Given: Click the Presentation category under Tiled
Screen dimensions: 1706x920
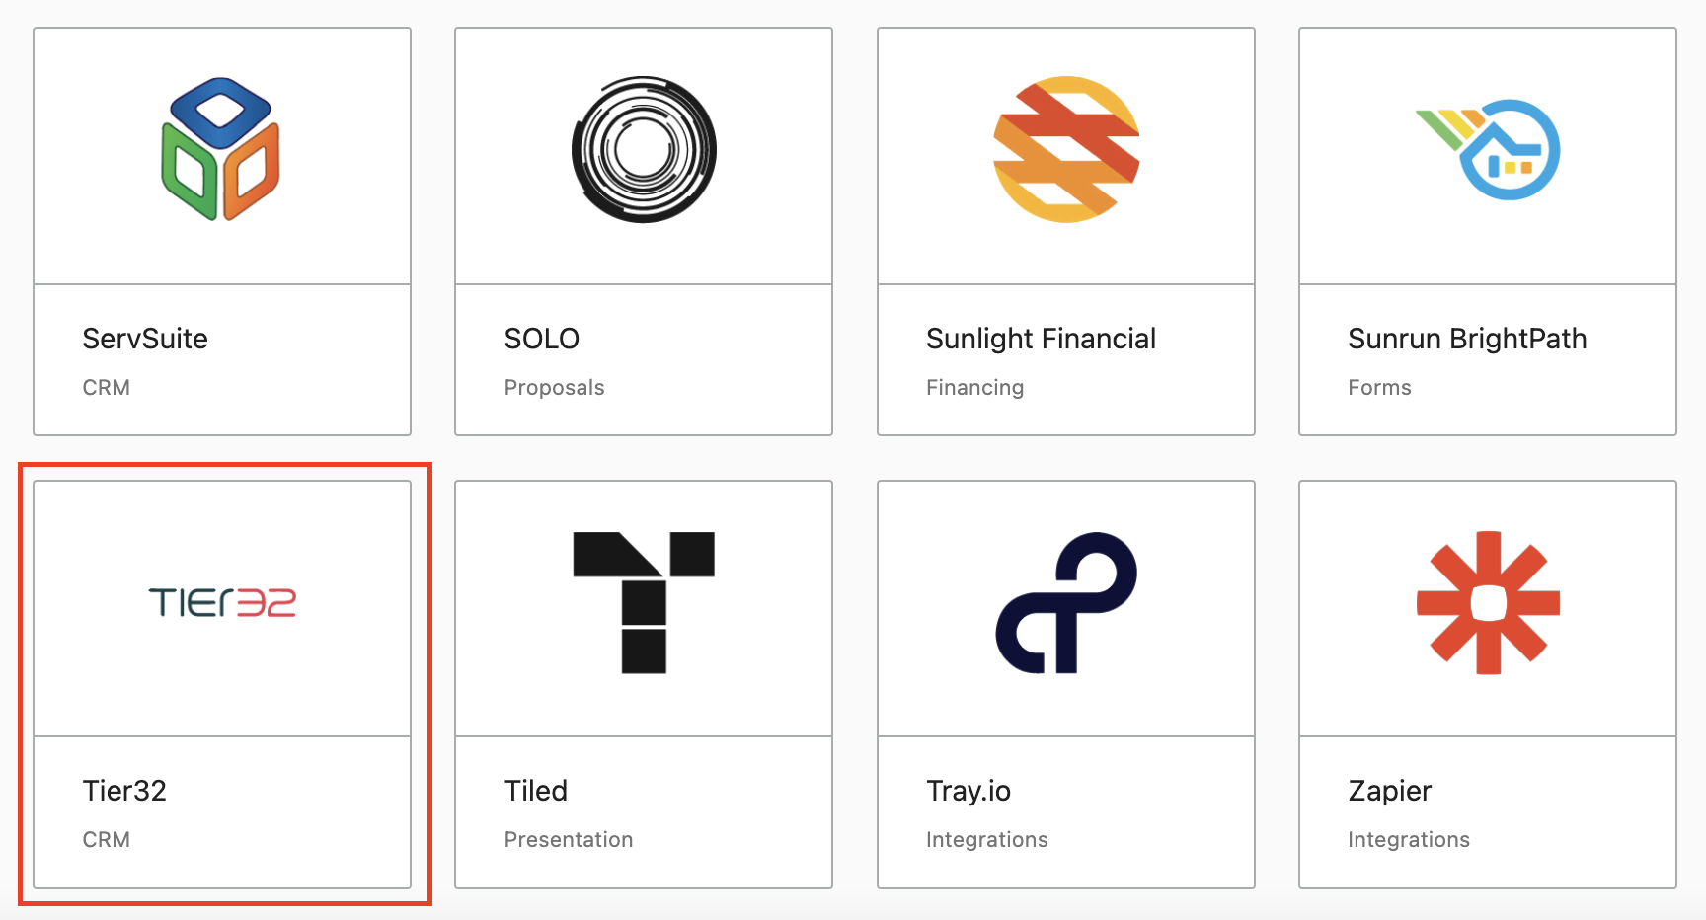Looking at the screenshot, I should 569,839.
